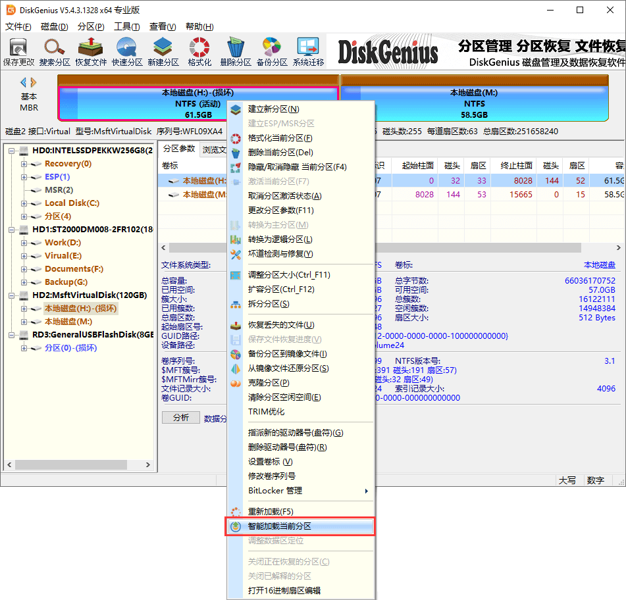The image size is (626, 600).
Task: Click the 备份分区到镜像文件 icon
Action: pyautogui.click(x=236, y=354)
